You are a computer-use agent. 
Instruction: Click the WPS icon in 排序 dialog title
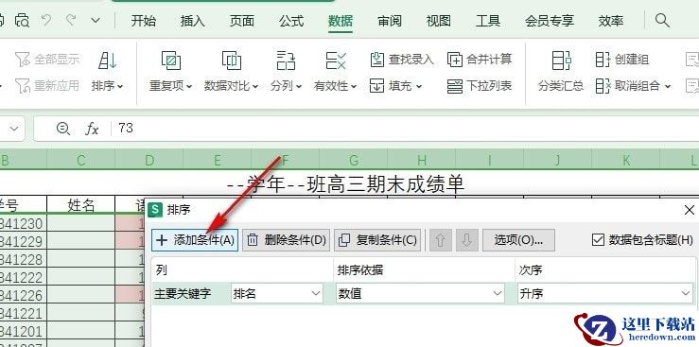click(x=155, y=209)
